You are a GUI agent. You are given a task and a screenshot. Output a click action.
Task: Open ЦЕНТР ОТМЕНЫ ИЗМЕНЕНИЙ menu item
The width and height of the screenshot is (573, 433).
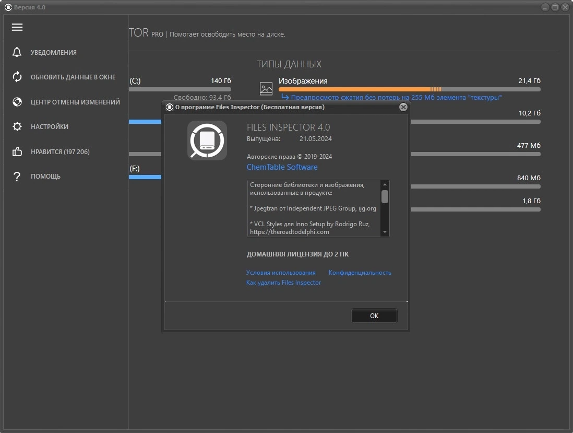coord(75,102)
